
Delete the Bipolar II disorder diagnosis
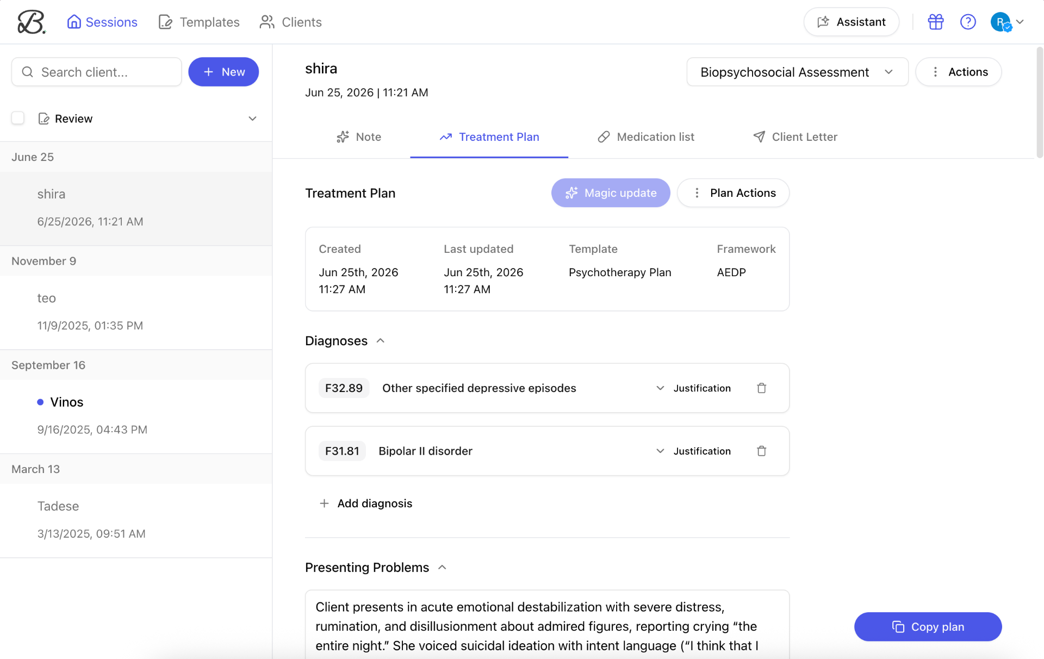(x=761, y=451)
